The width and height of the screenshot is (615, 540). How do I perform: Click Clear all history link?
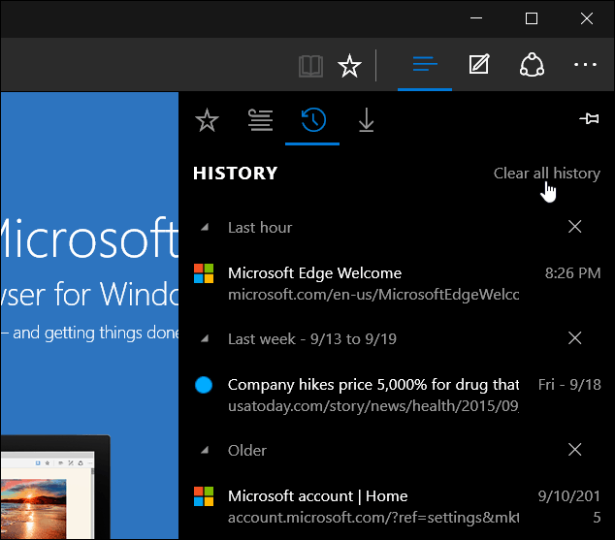click(x=547, y=174)
